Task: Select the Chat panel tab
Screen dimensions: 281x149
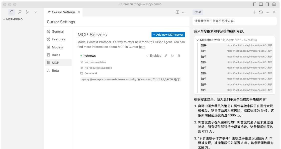Action: coord(198,12)
